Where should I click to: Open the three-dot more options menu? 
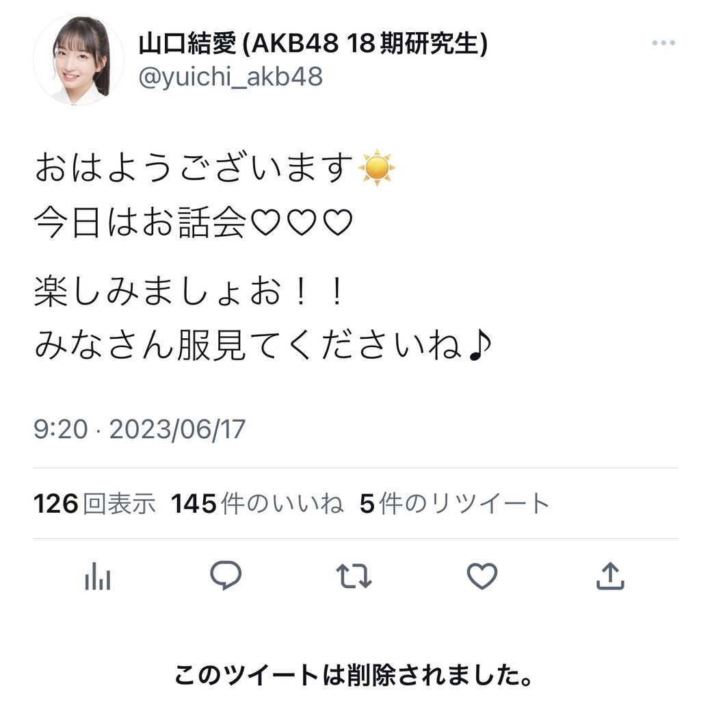[663, 42]
